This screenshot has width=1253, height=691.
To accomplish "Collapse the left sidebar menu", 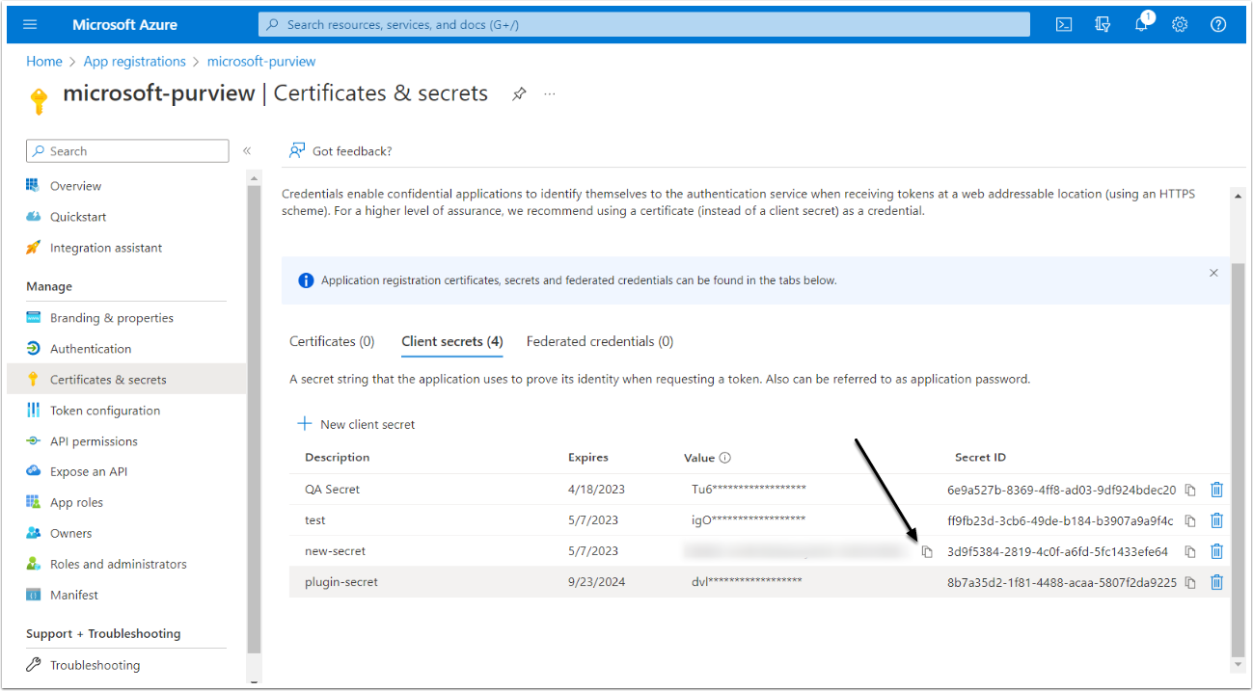I will (247, 150).
